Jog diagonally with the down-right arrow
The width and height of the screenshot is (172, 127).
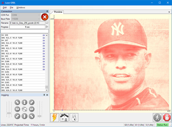coord(31,116)
